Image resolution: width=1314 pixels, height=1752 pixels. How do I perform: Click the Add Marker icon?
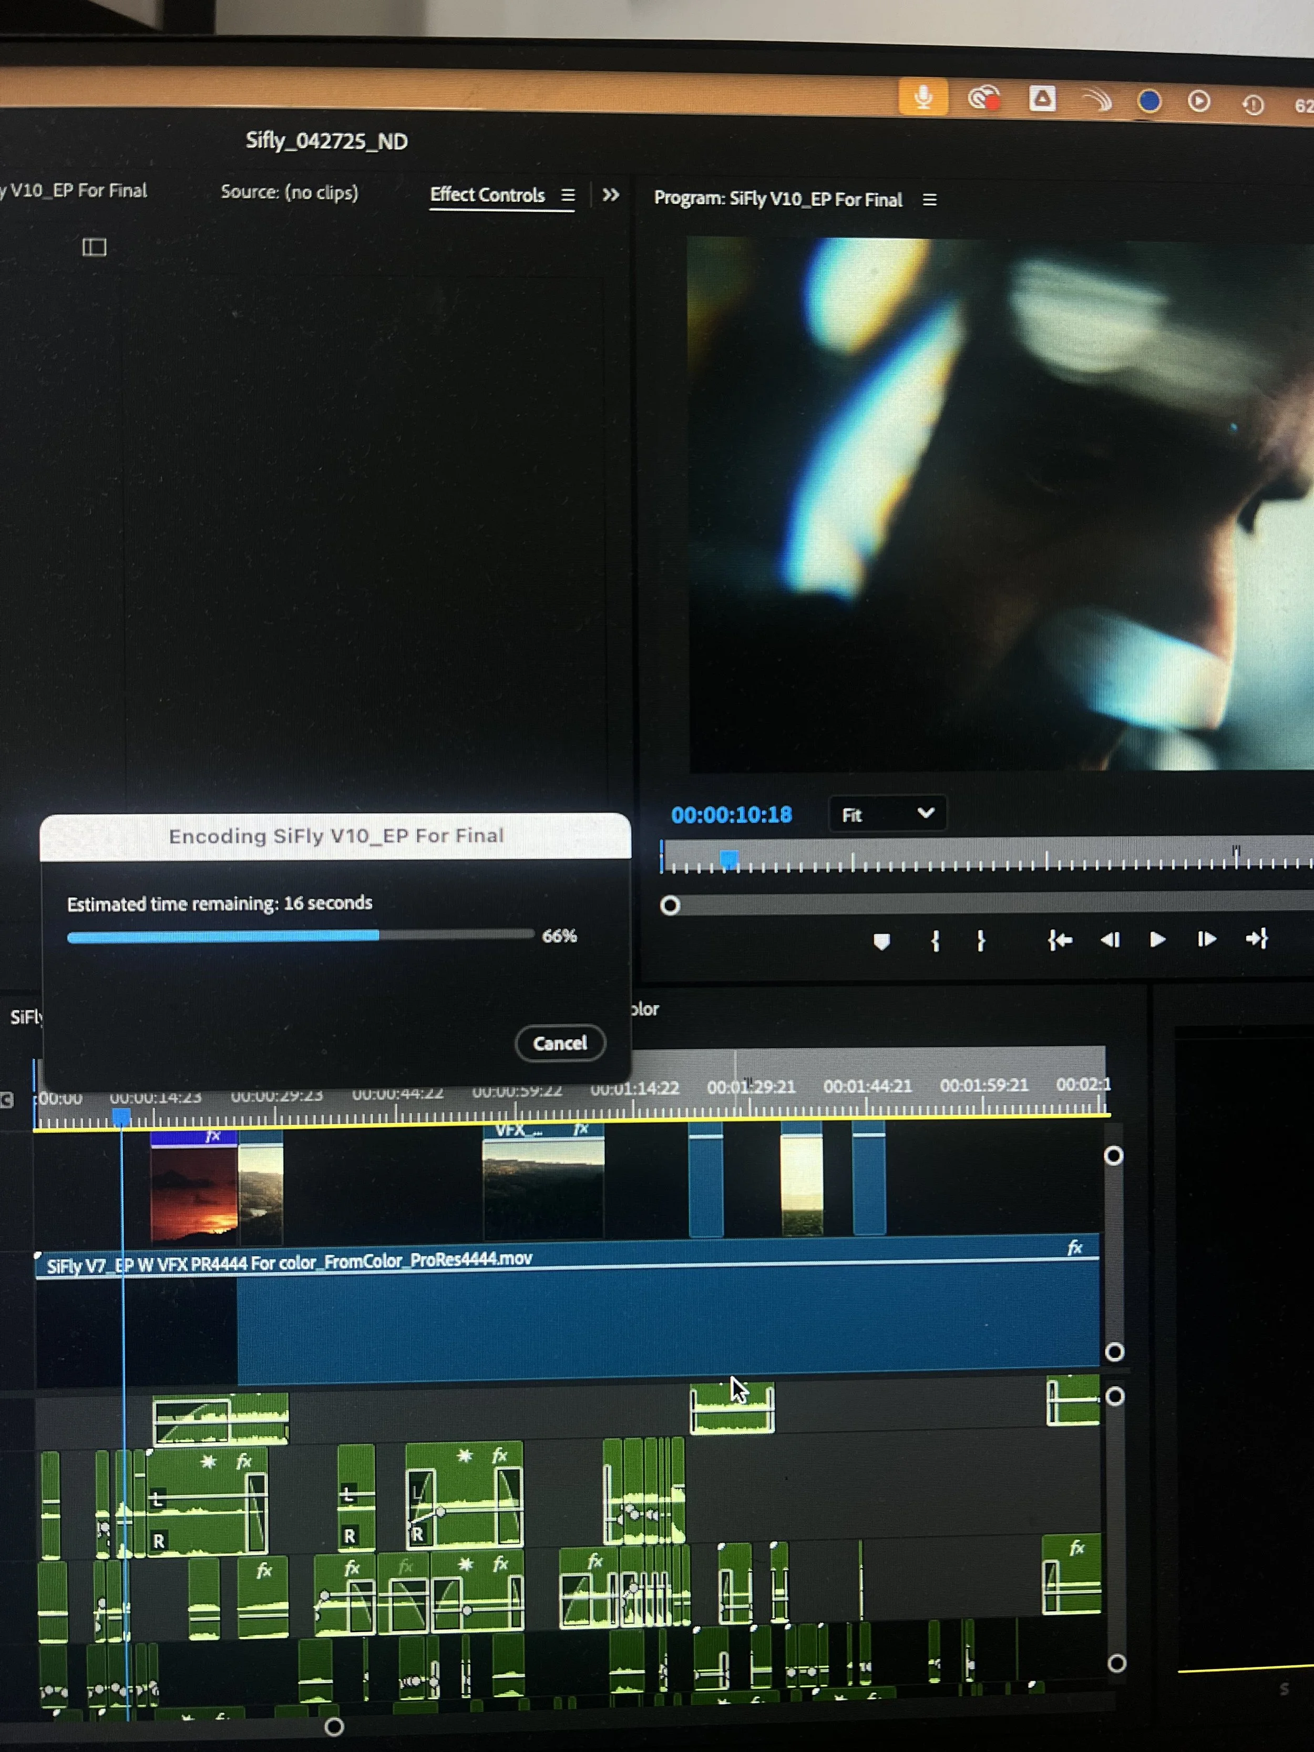pyautogui.click(x=881, y=941)
